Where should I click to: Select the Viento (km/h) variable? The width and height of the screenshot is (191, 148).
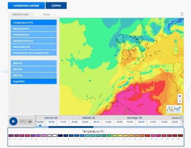pos(34,29)
